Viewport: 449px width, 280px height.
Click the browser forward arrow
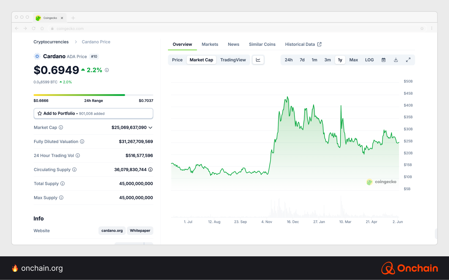[x=25, y=29]
